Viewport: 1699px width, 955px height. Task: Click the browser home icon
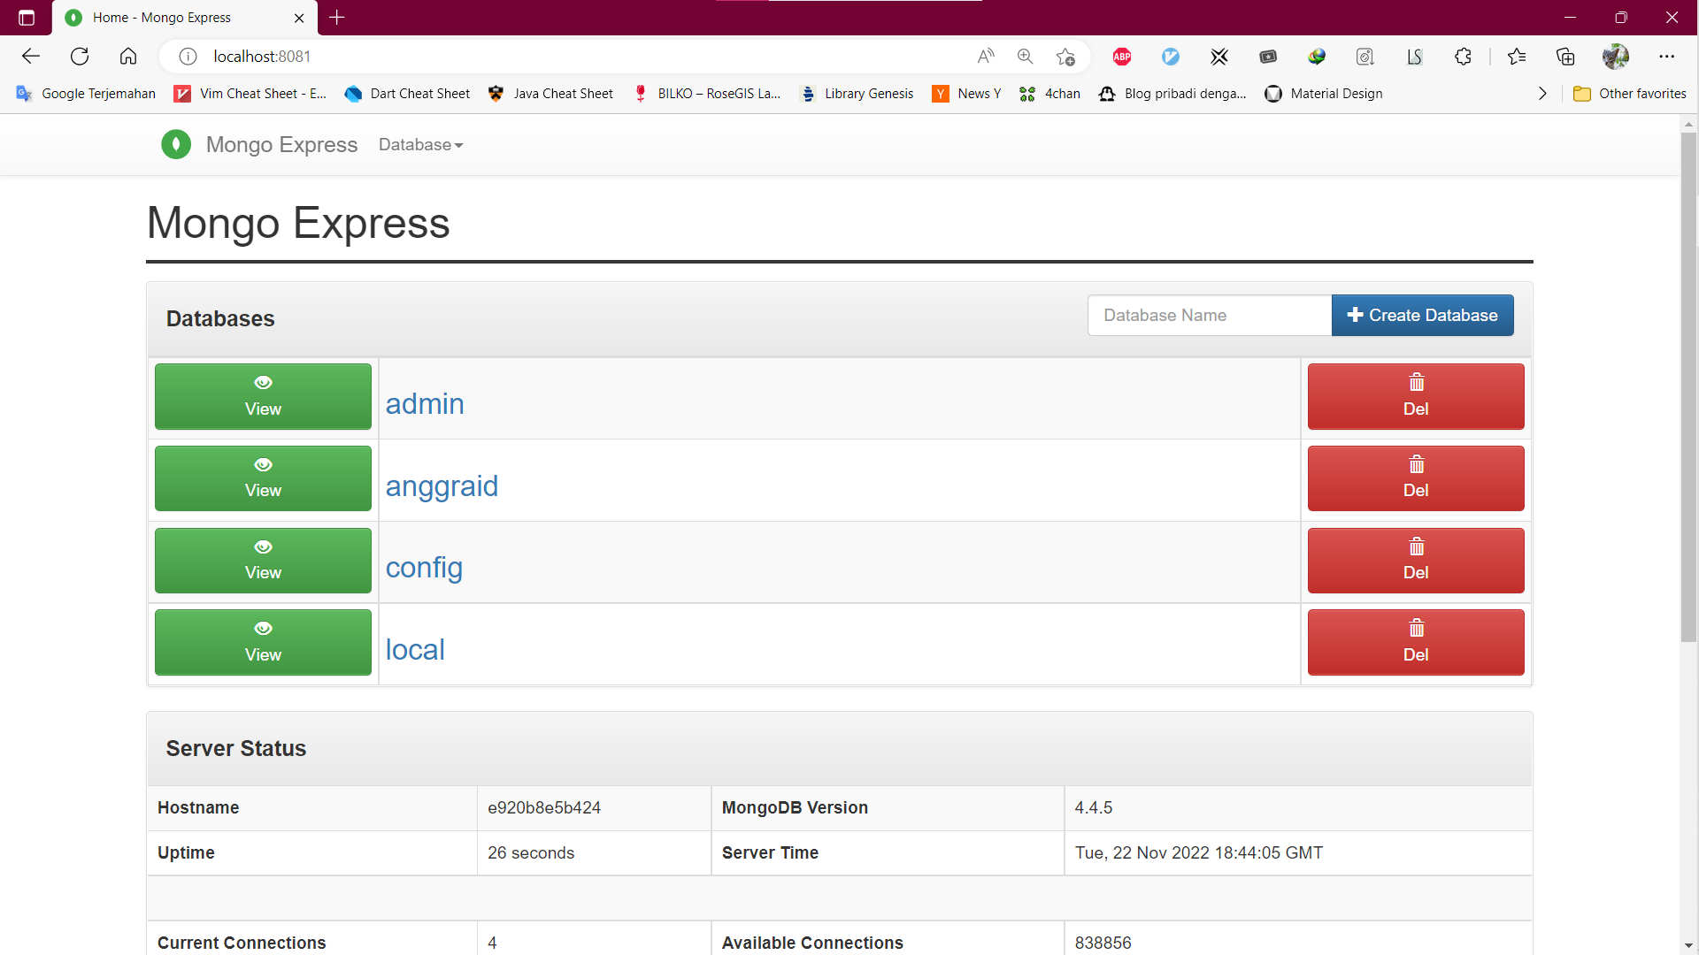128,57
